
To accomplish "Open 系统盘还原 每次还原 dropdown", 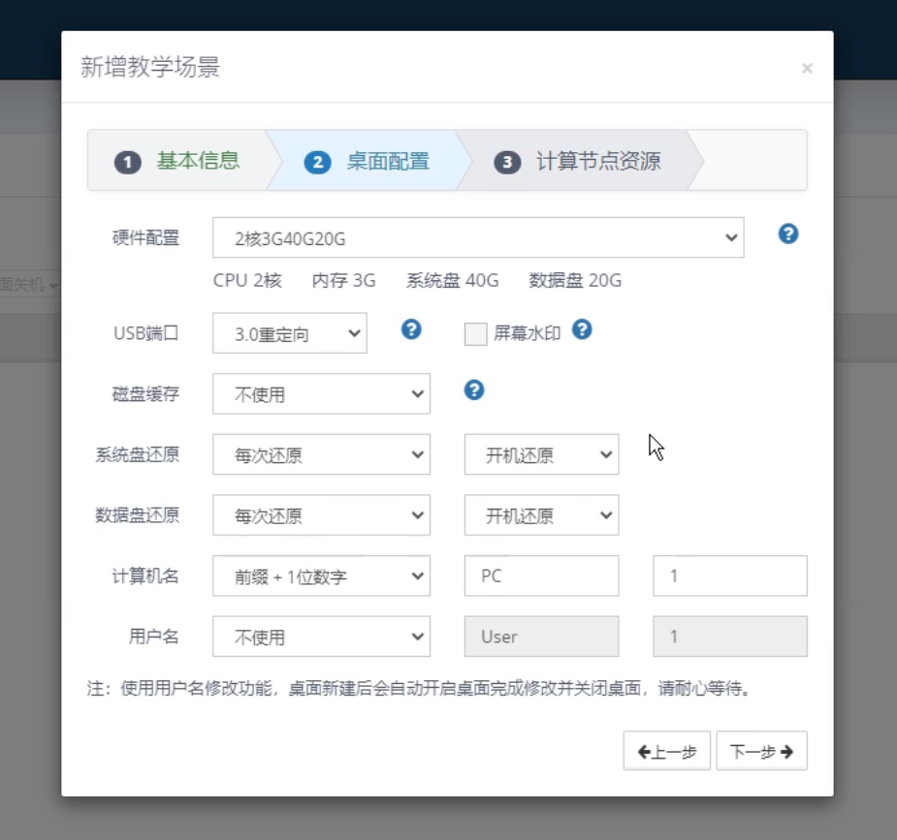I will pos(321,454).
